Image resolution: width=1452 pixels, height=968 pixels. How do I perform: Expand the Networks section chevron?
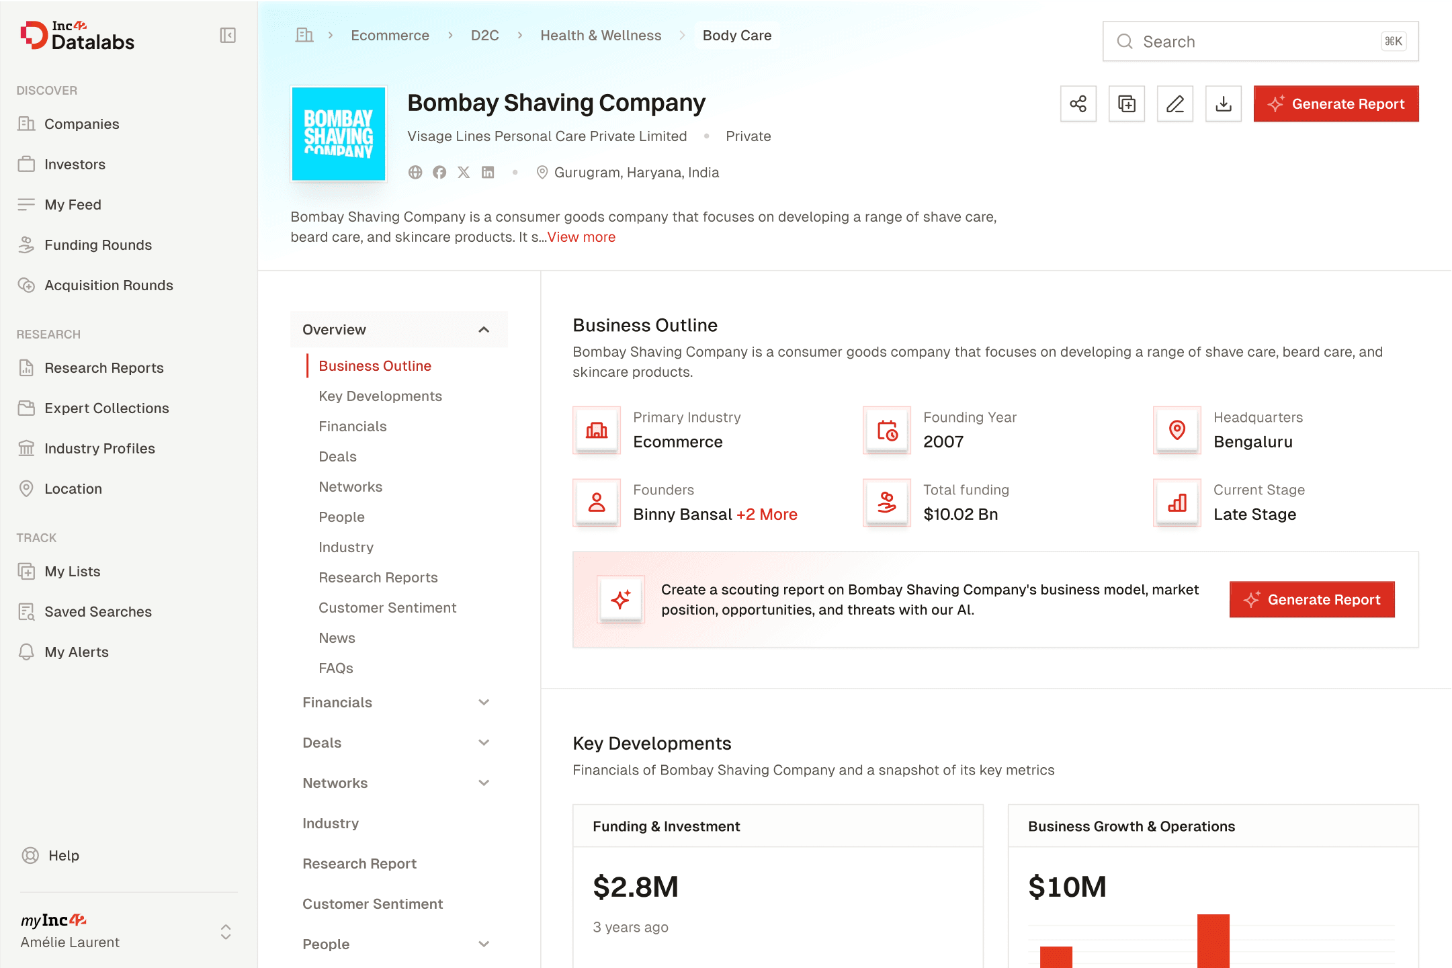pyautogui.click(x=484, y=783)
